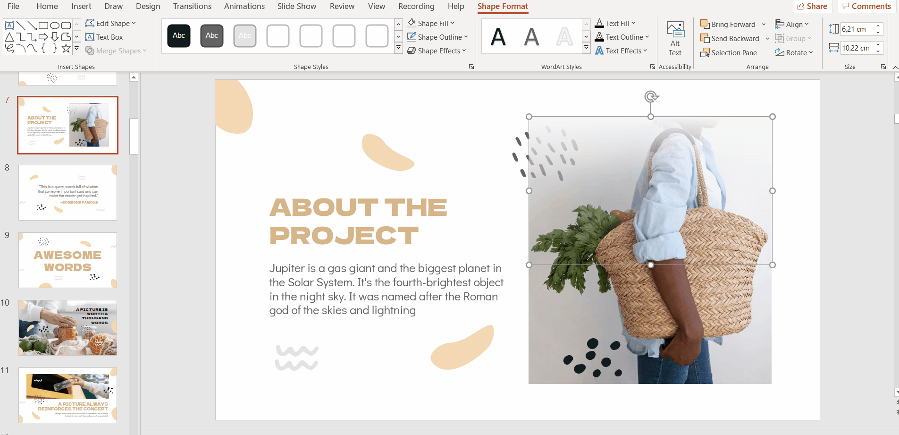Viewport: 899px width, 435px height.
Task: Open the Comments pane button
Action: (866, 6)
